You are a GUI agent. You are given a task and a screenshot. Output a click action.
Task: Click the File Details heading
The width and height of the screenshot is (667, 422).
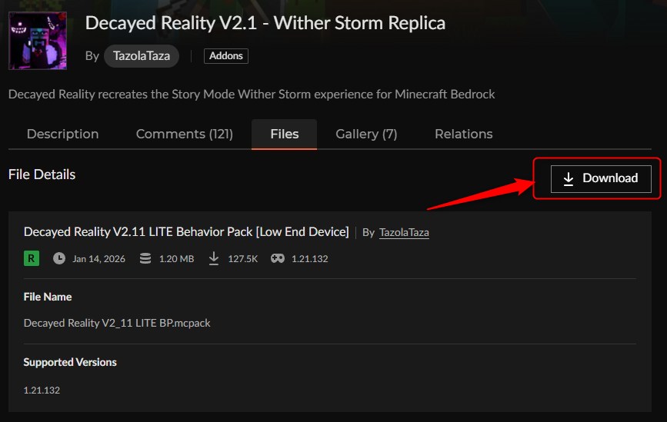[42, 174]
